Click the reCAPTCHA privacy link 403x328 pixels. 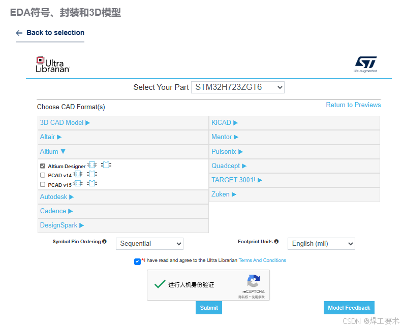pos(243,297)
